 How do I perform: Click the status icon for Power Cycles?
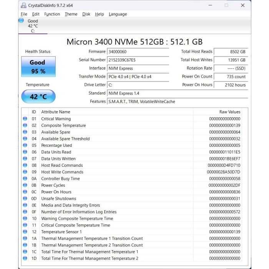(25, 185)
